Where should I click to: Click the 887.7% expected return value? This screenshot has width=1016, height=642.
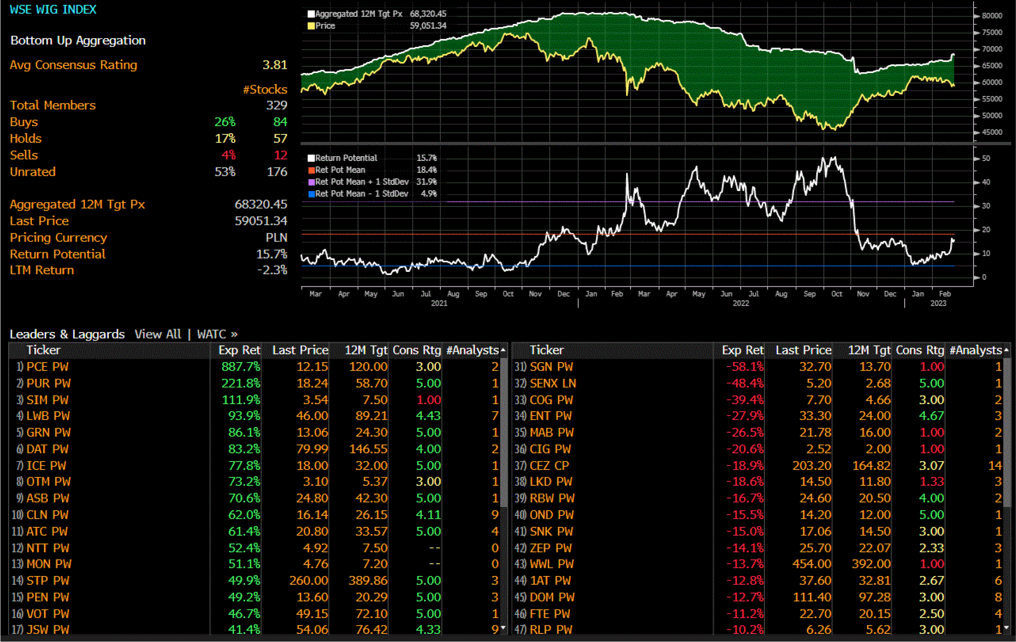point(241,367)
